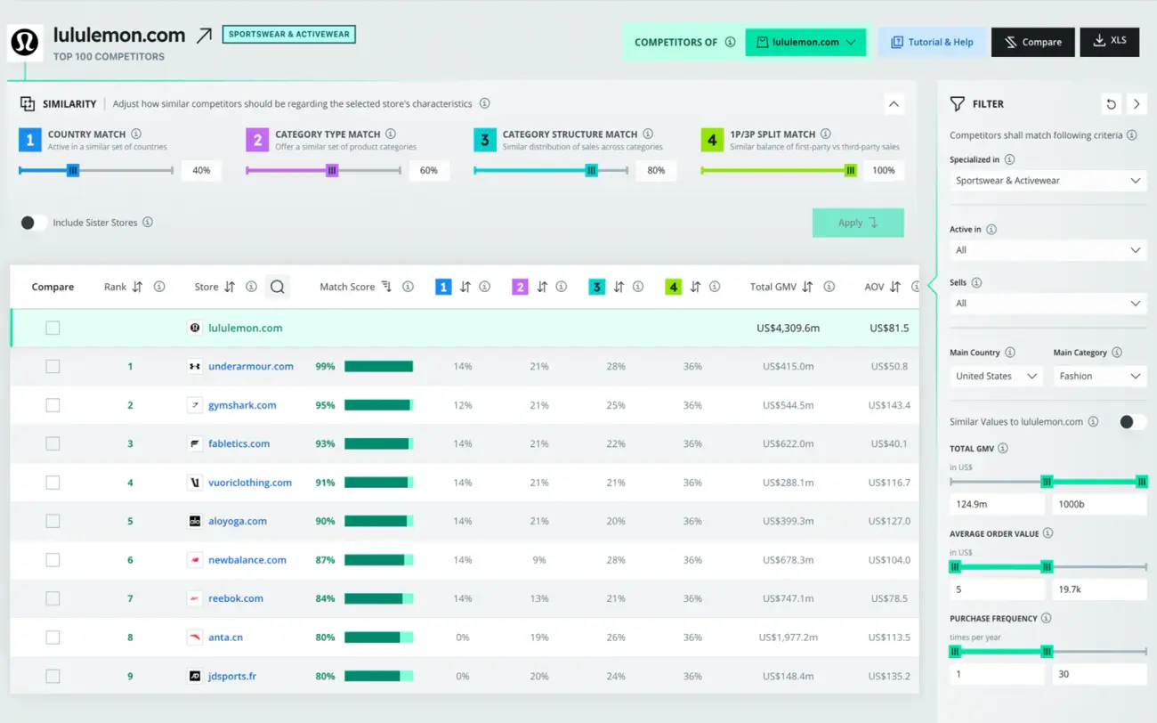This screenshot has height=723, width=1157.
Task: Click info icon next to Specialized in
Action: click(x=1009, y=159)
